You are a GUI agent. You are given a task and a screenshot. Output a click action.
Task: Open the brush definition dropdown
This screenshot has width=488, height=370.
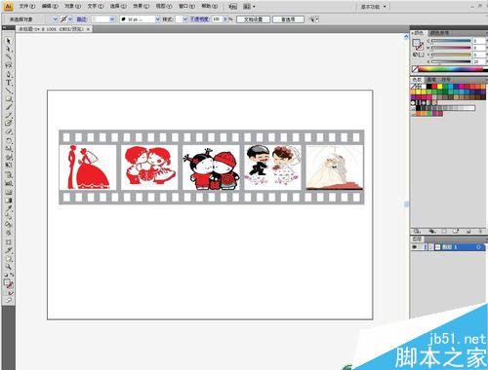(x=158, y=19)
